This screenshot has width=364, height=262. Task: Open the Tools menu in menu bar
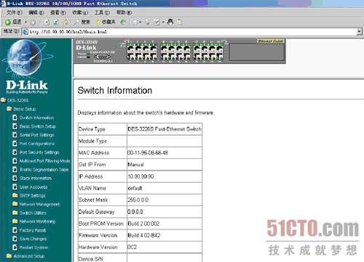[x=102, y=12]
